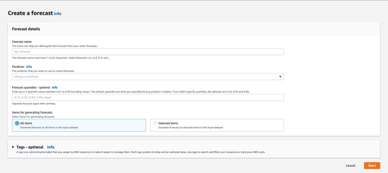Click the predictor dropdown arrow icon
This screenshot has width=388, height=173.
[280, 77]
